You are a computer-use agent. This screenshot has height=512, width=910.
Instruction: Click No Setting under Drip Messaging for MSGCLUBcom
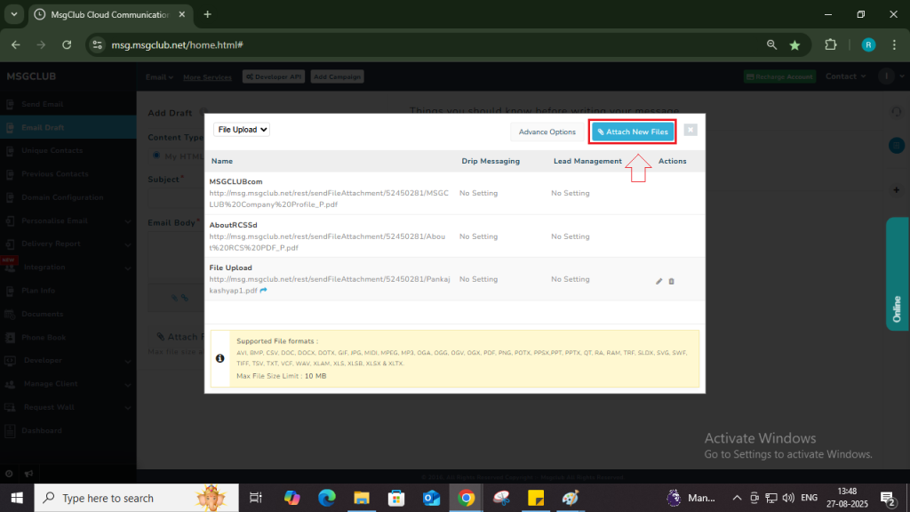[x=478, y=193]
